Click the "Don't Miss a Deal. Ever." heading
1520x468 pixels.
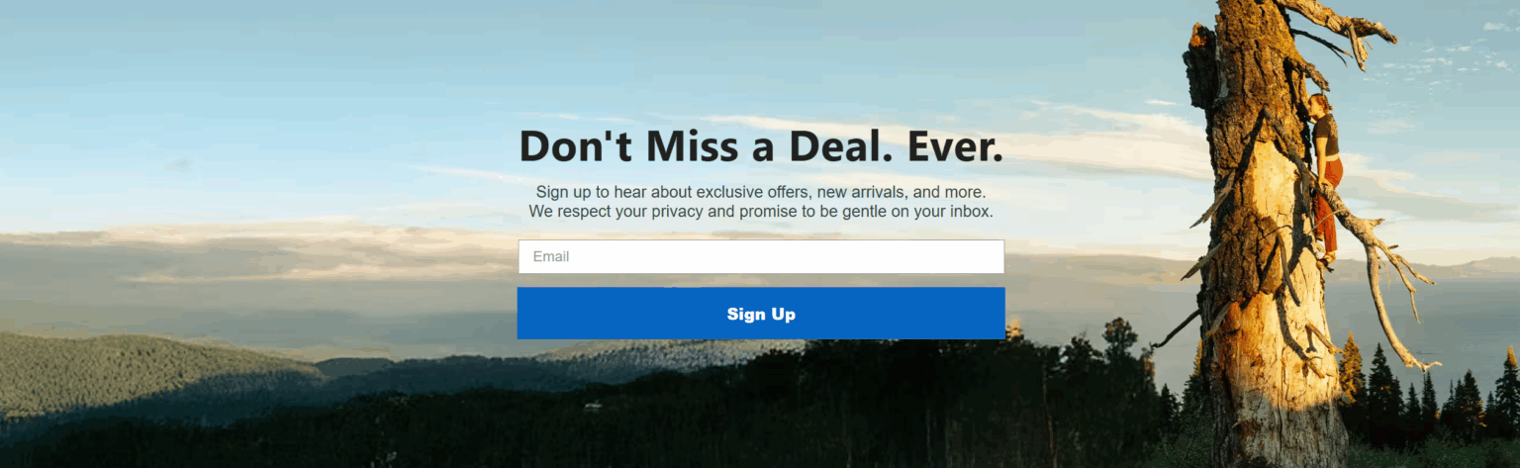click(761, 146)
